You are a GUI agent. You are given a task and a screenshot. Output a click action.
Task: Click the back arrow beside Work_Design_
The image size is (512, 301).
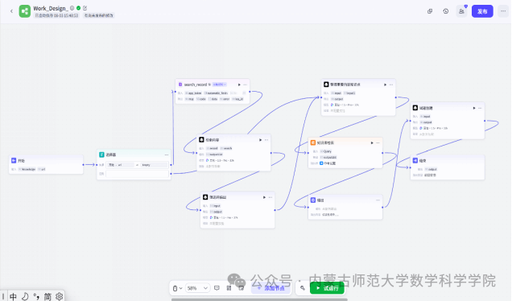11,11
